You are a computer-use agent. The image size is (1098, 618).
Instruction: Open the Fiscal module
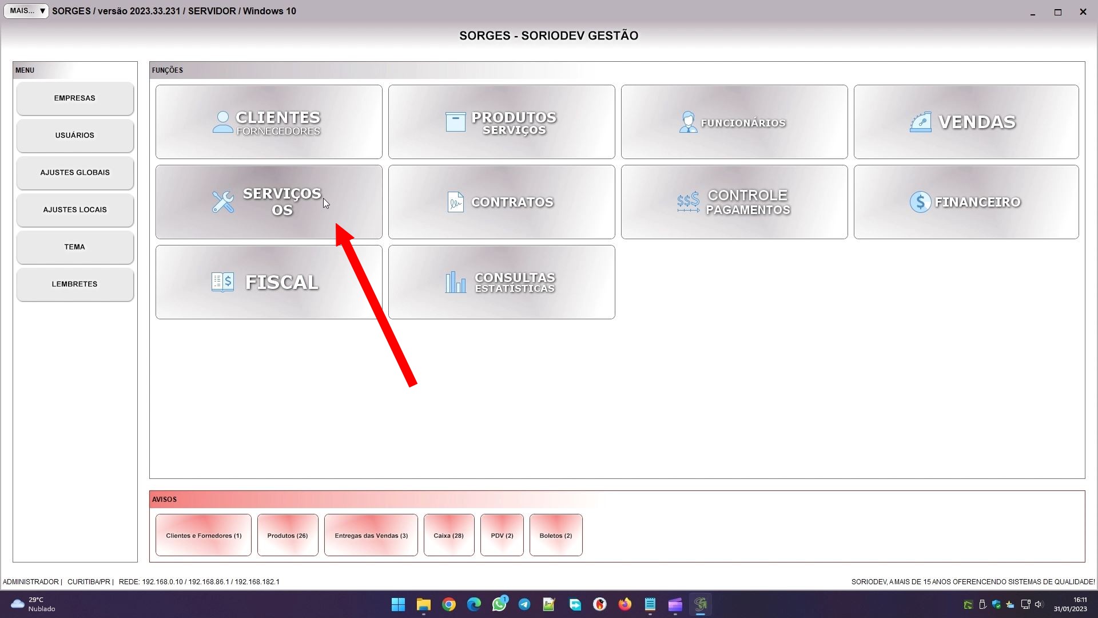[269, 282]
